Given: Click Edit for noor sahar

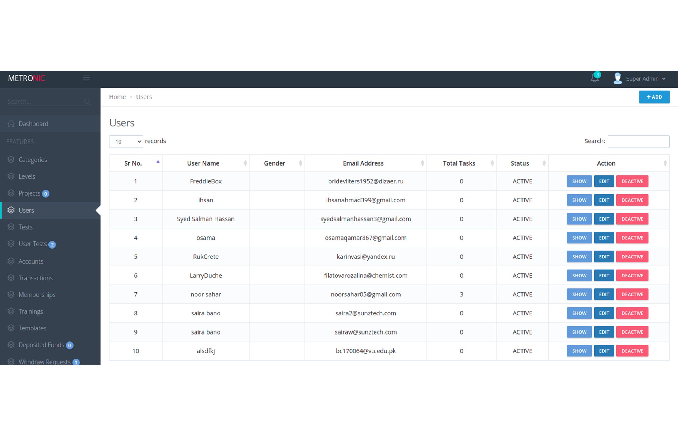Looking at the screenshot, I should [604, 295].
